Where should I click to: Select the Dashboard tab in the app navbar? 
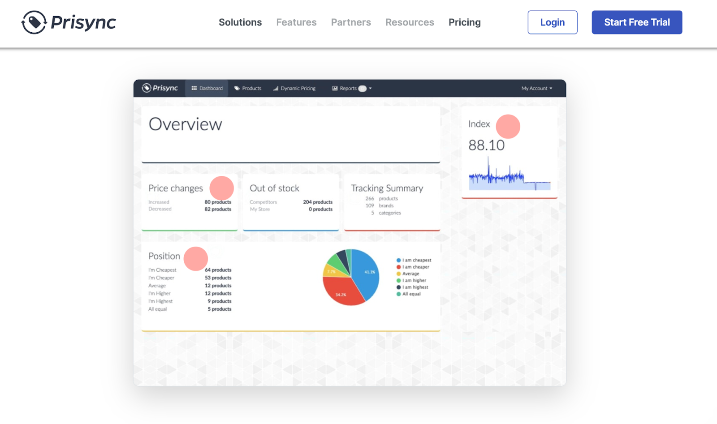point(207,88)
